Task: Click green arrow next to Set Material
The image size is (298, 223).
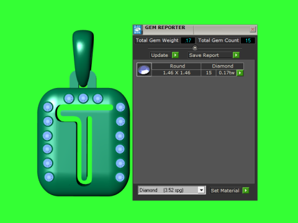Action: (x=246, y=190)
